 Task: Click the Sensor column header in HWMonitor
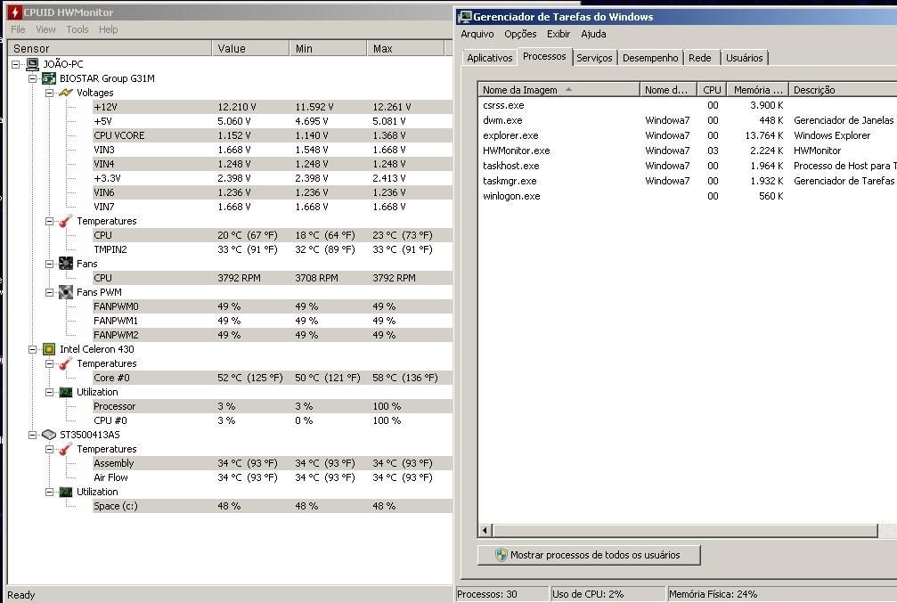pyautogui.click(x=110, y=49)
